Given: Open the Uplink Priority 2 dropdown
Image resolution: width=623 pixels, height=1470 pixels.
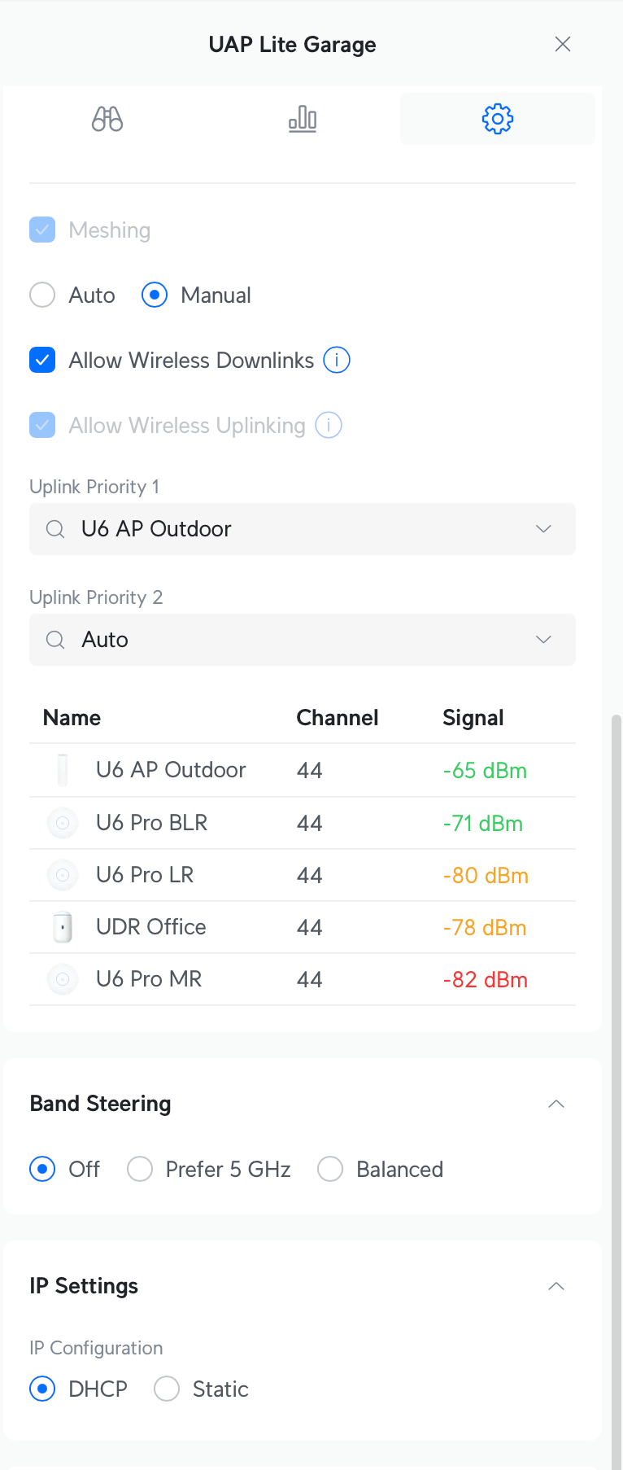Looking at the screenshot, I should (543, 640).
